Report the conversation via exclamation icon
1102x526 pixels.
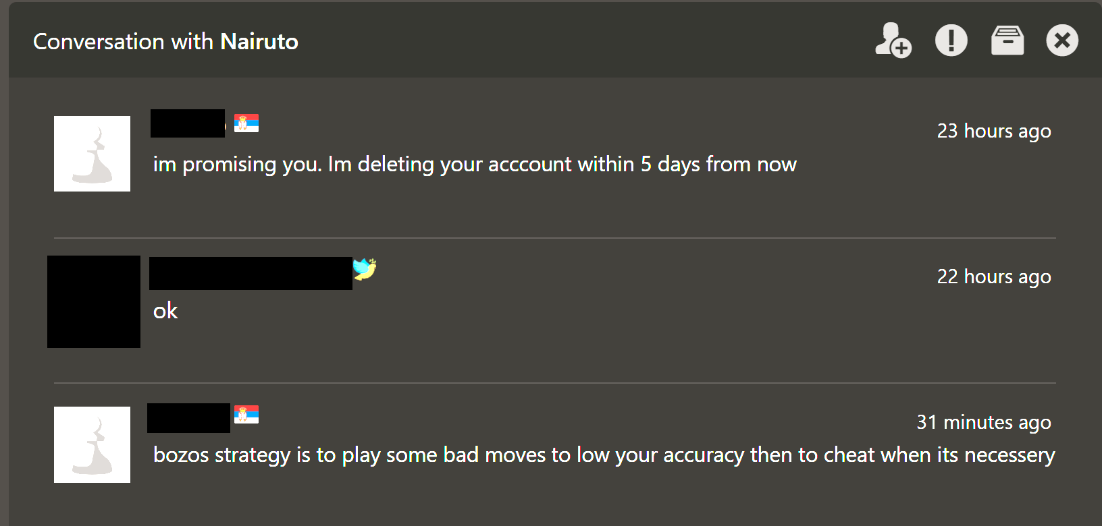point(951,40)
